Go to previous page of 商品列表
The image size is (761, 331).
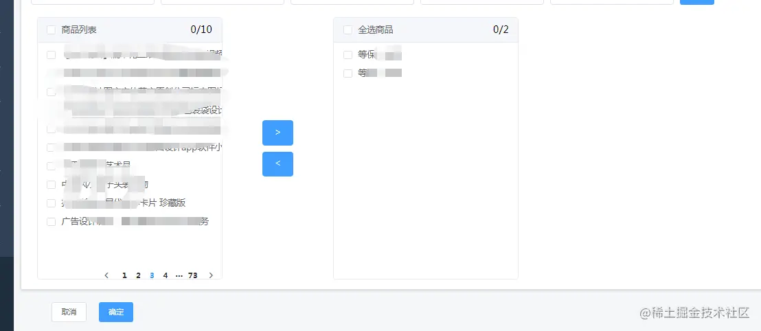[106, 275]
